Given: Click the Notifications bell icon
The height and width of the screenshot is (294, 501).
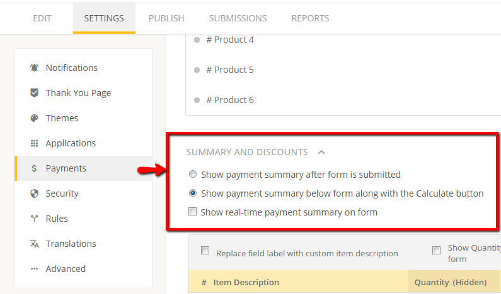Looking at the screenshot, I should (34, 68).
